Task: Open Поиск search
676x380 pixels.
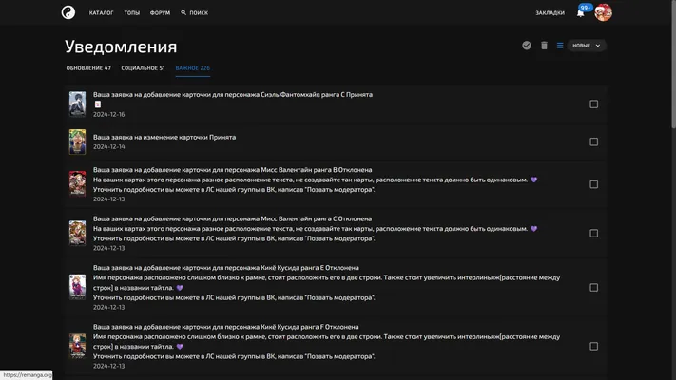Action: 199,13
